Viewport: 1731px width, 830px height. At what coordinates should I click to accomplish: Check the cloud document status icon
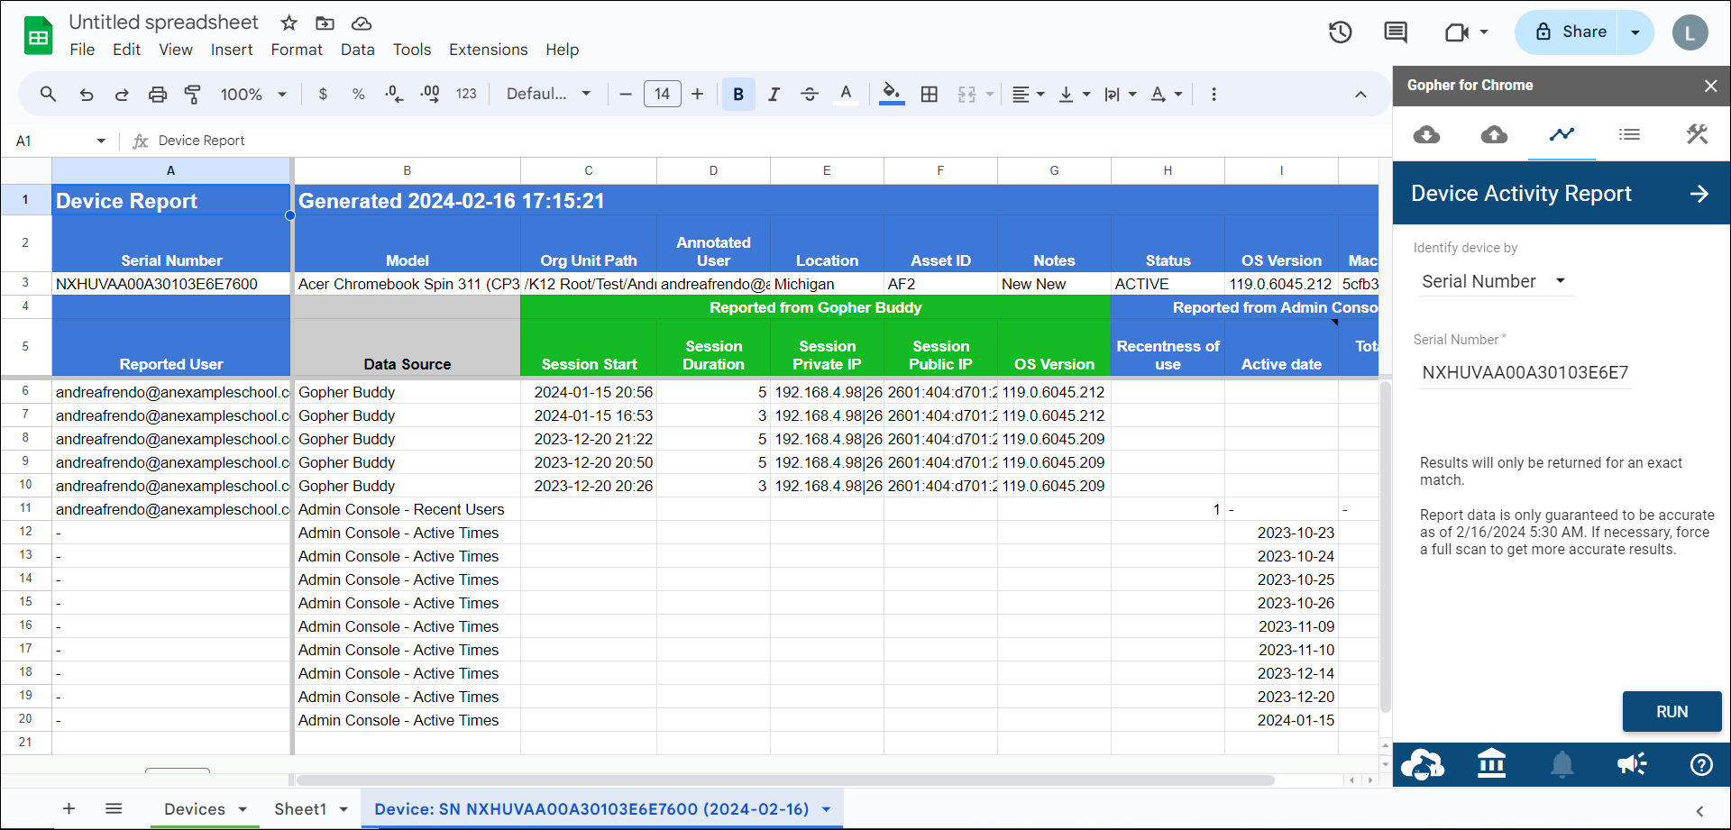click(361, 23)
